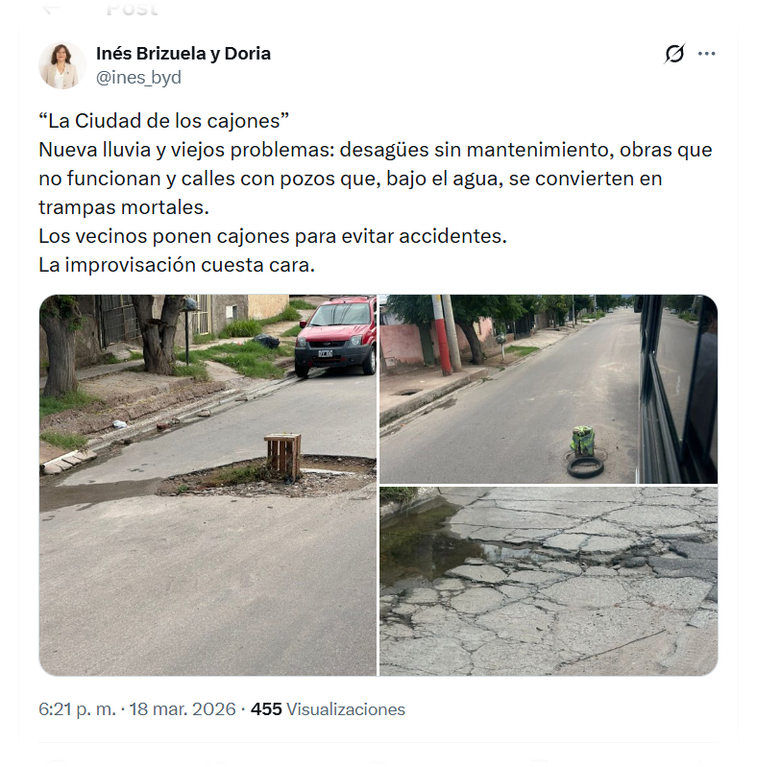The height and width of the screenshot is (767, 757).
Task: Click the "La Ciudad de los cajones" line
Action: point(164,121)
